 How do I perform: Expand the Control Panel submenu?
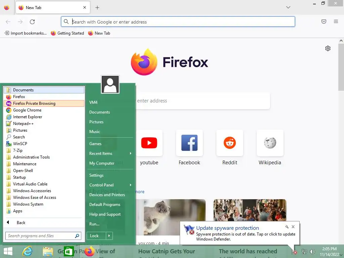click(x=110, y=185)
